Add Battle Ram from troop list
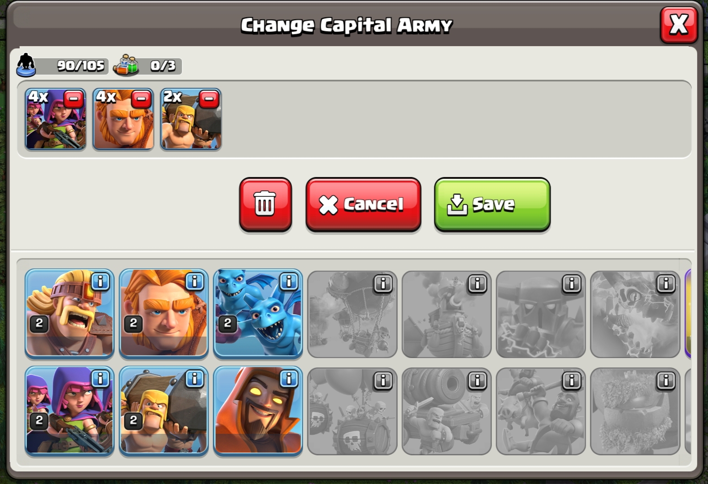708x484 pixels. point(164,411)
